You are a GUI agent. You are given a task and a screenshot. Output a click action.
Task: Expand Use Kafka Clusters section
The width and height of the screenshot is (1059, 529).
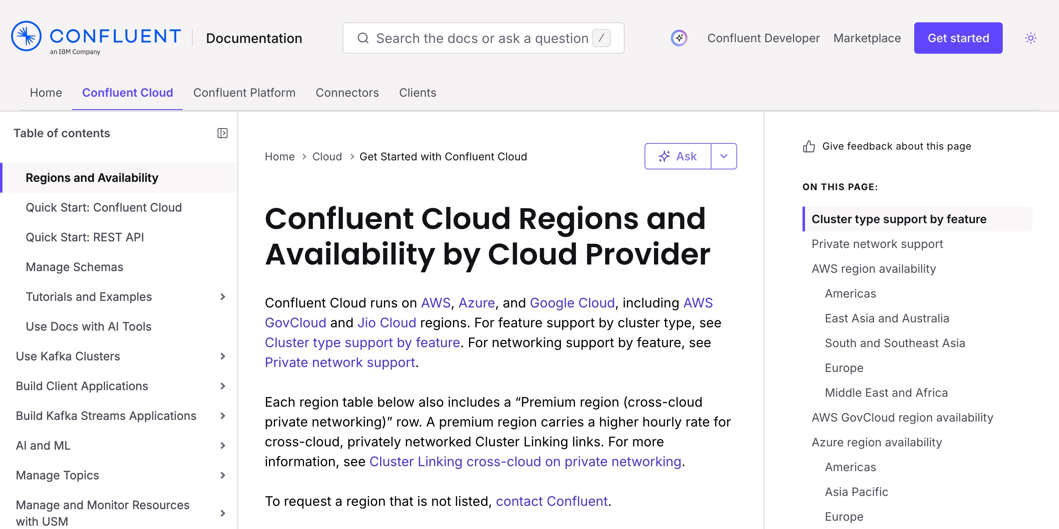(223, 356)
